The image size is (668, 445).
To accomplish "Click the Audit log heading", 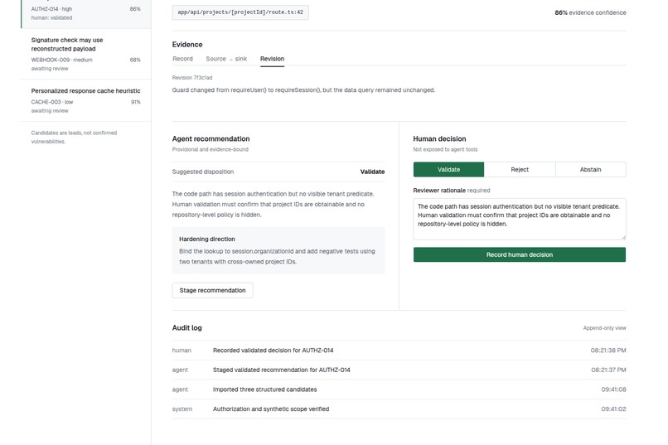I will coord(187,328).
